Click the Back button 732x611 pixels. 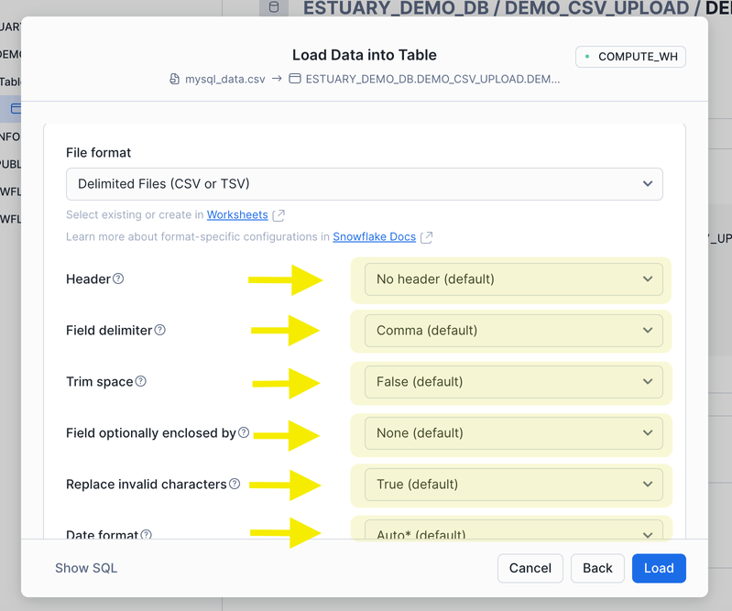pos(597,568)
